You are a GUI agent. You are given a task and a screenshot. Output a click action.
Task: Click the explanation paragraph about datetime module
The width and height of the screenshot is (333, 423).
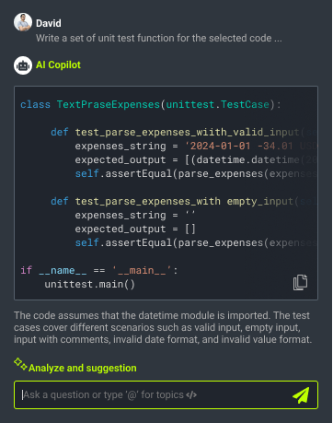(163, 327)
